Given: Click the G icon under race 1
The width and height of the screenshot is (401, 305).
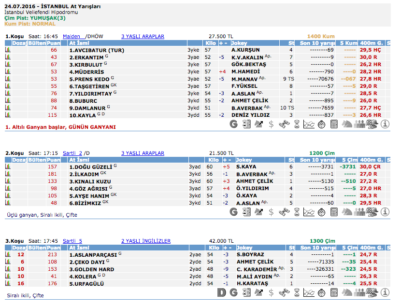Looking at the screenshot, I should tap(234, 124).
